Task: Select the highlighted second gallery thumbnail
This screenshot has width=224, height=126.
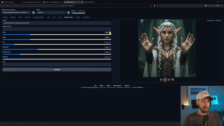Action: (x=165, y=80)
